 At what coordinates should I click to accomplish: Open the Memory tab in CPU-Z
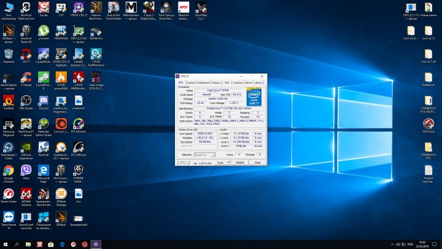point(216,83)
